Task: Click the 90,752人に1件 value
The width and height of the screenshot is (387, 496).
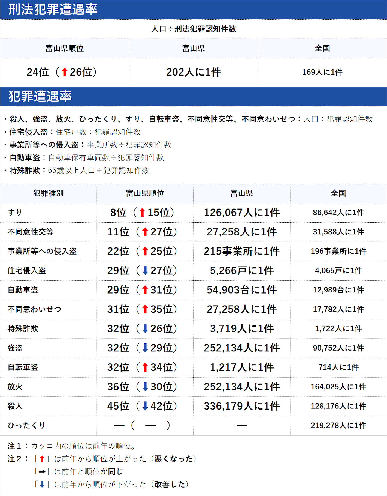Action: (x=338, y=348)
